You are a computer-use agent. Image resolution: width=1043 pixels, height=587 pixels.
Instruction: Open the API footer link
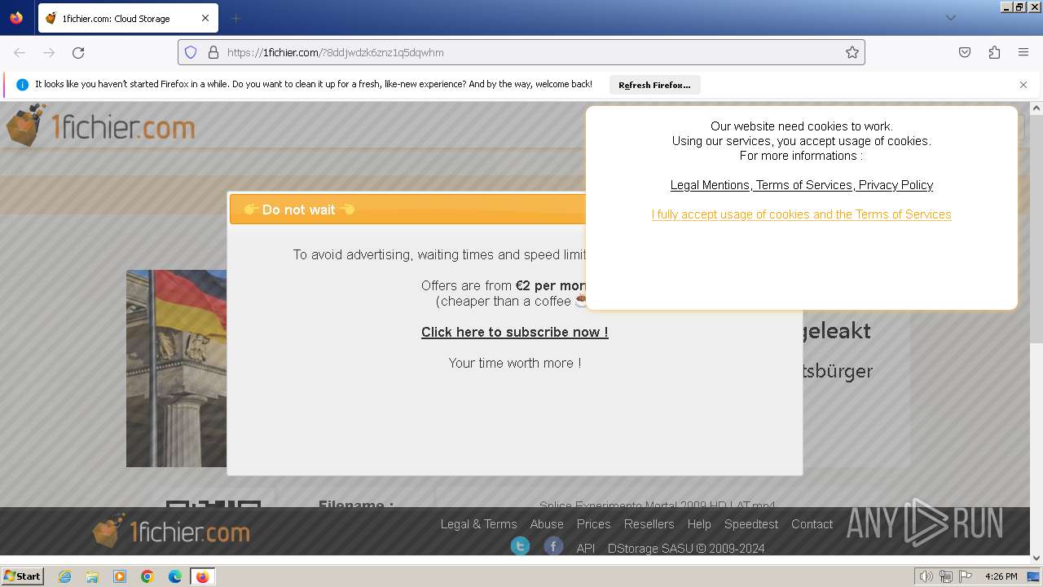tap(586, 549)
